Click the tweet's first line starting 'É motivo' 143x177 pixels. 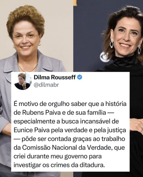[x=70, y=104]
